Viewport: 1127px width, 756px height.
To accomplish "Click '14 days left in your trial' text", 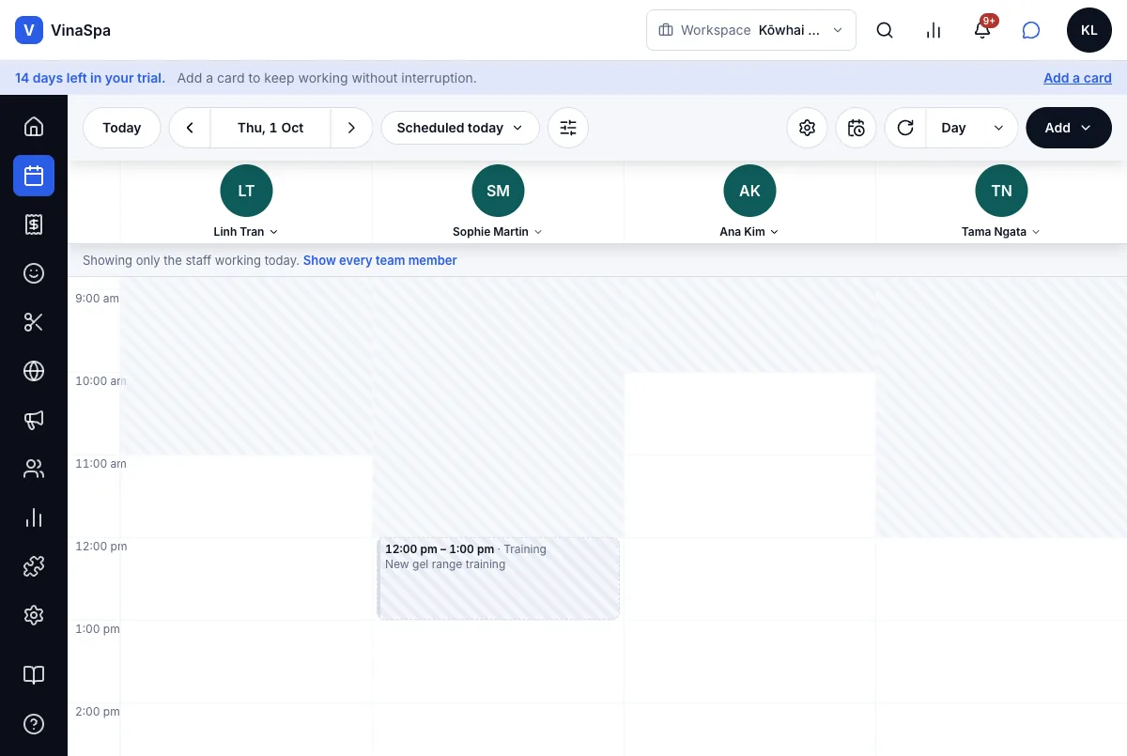I will (90, 78).
